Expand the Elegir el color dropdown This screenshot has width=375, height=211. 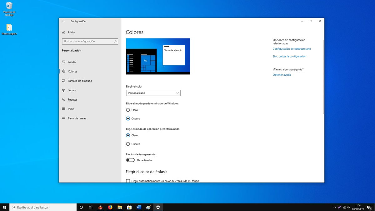click(x=153, y=93)
